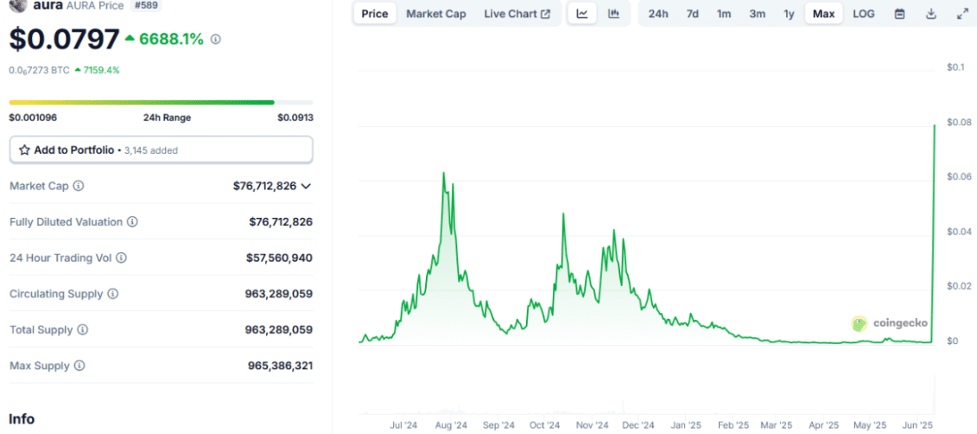The image size is (977, 434).
Task: Click the 7159.4% BTC change value
Action: 102,71
